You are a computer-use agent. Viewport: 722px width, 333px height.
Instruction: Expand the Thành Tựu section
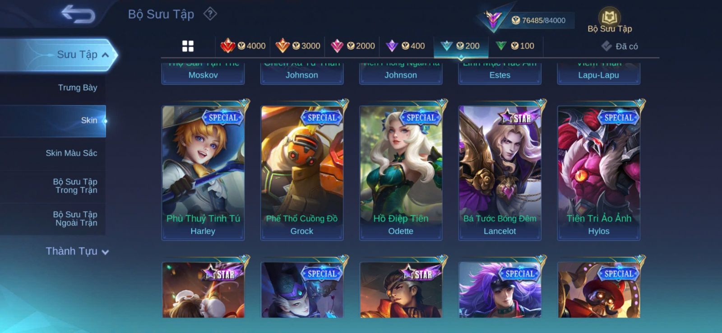tap(77, 251)
